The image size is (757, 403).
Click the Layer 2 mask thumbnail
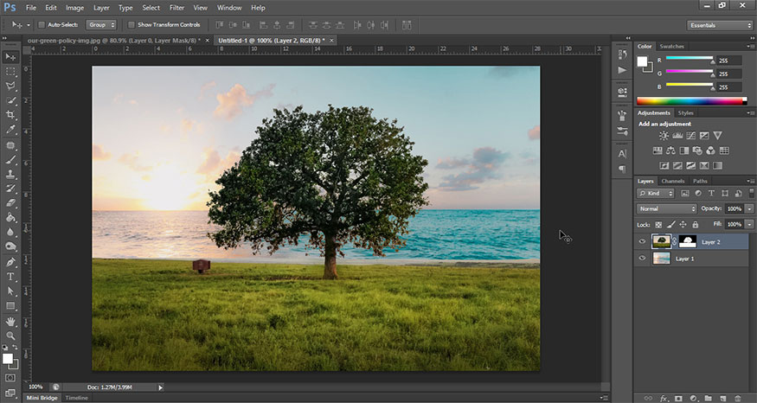tap(689, 242)
